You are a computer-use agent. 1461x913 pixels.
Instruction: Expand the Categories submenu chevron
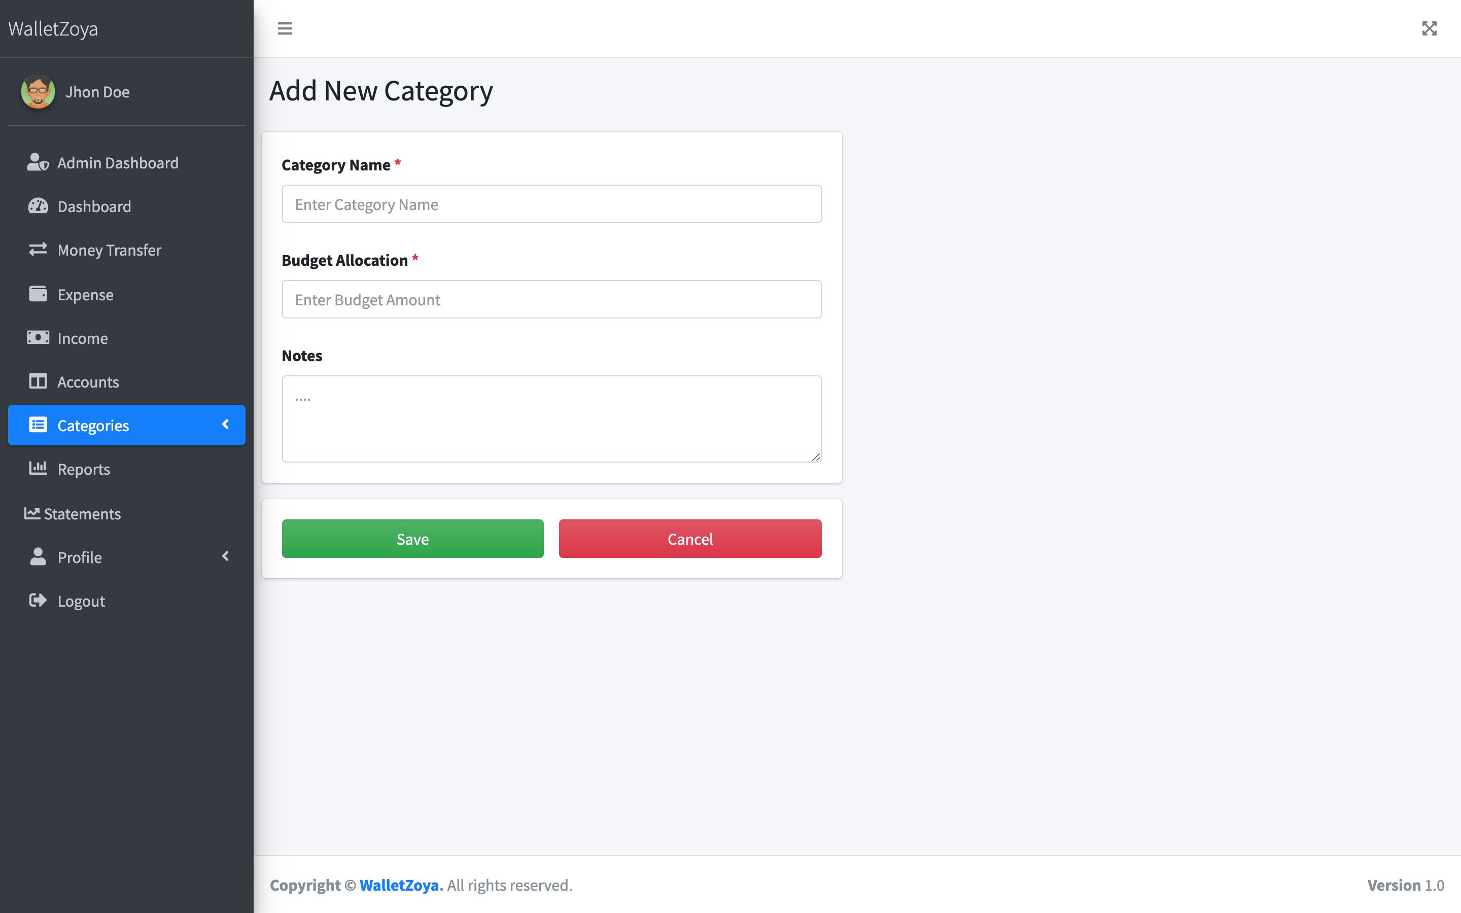pos(226,425)
